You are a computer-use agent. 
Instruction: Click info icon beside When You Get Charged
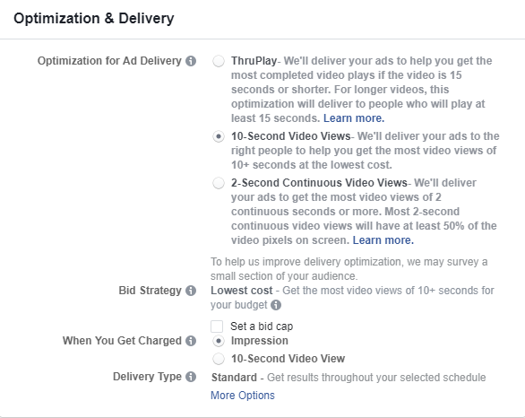191,341
